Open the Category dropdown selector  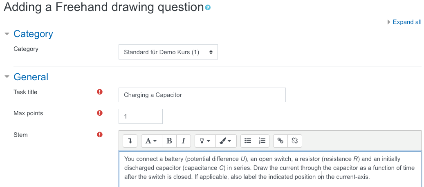168,52
